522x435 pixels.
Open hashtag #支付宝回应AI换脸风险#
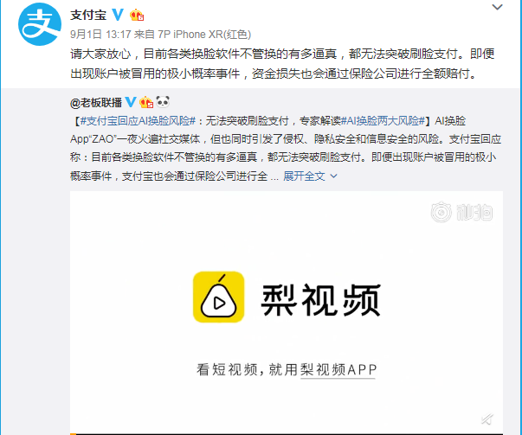tap(138, 121)
